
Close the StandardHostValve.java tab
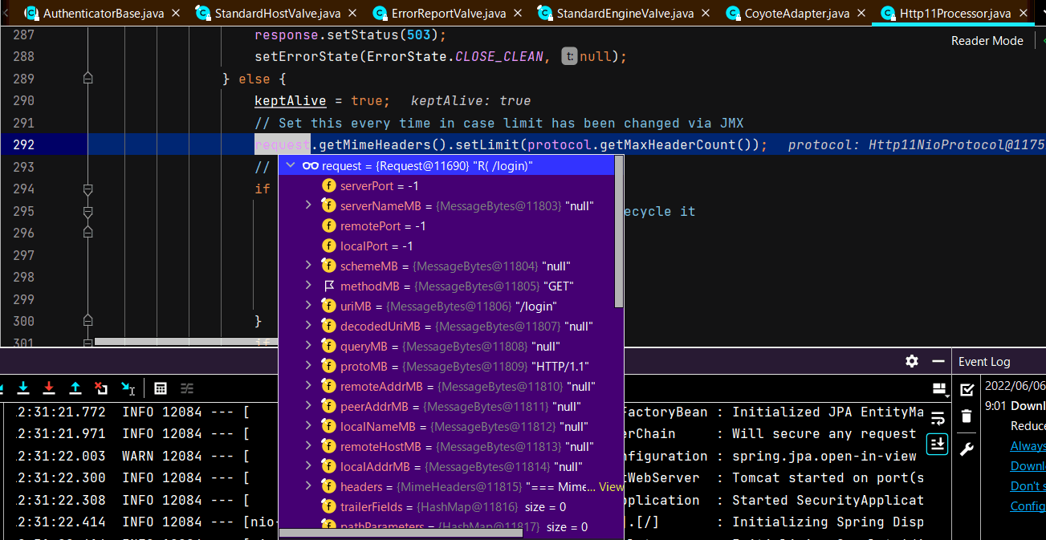pyautogui.click(x=352, y=14)
